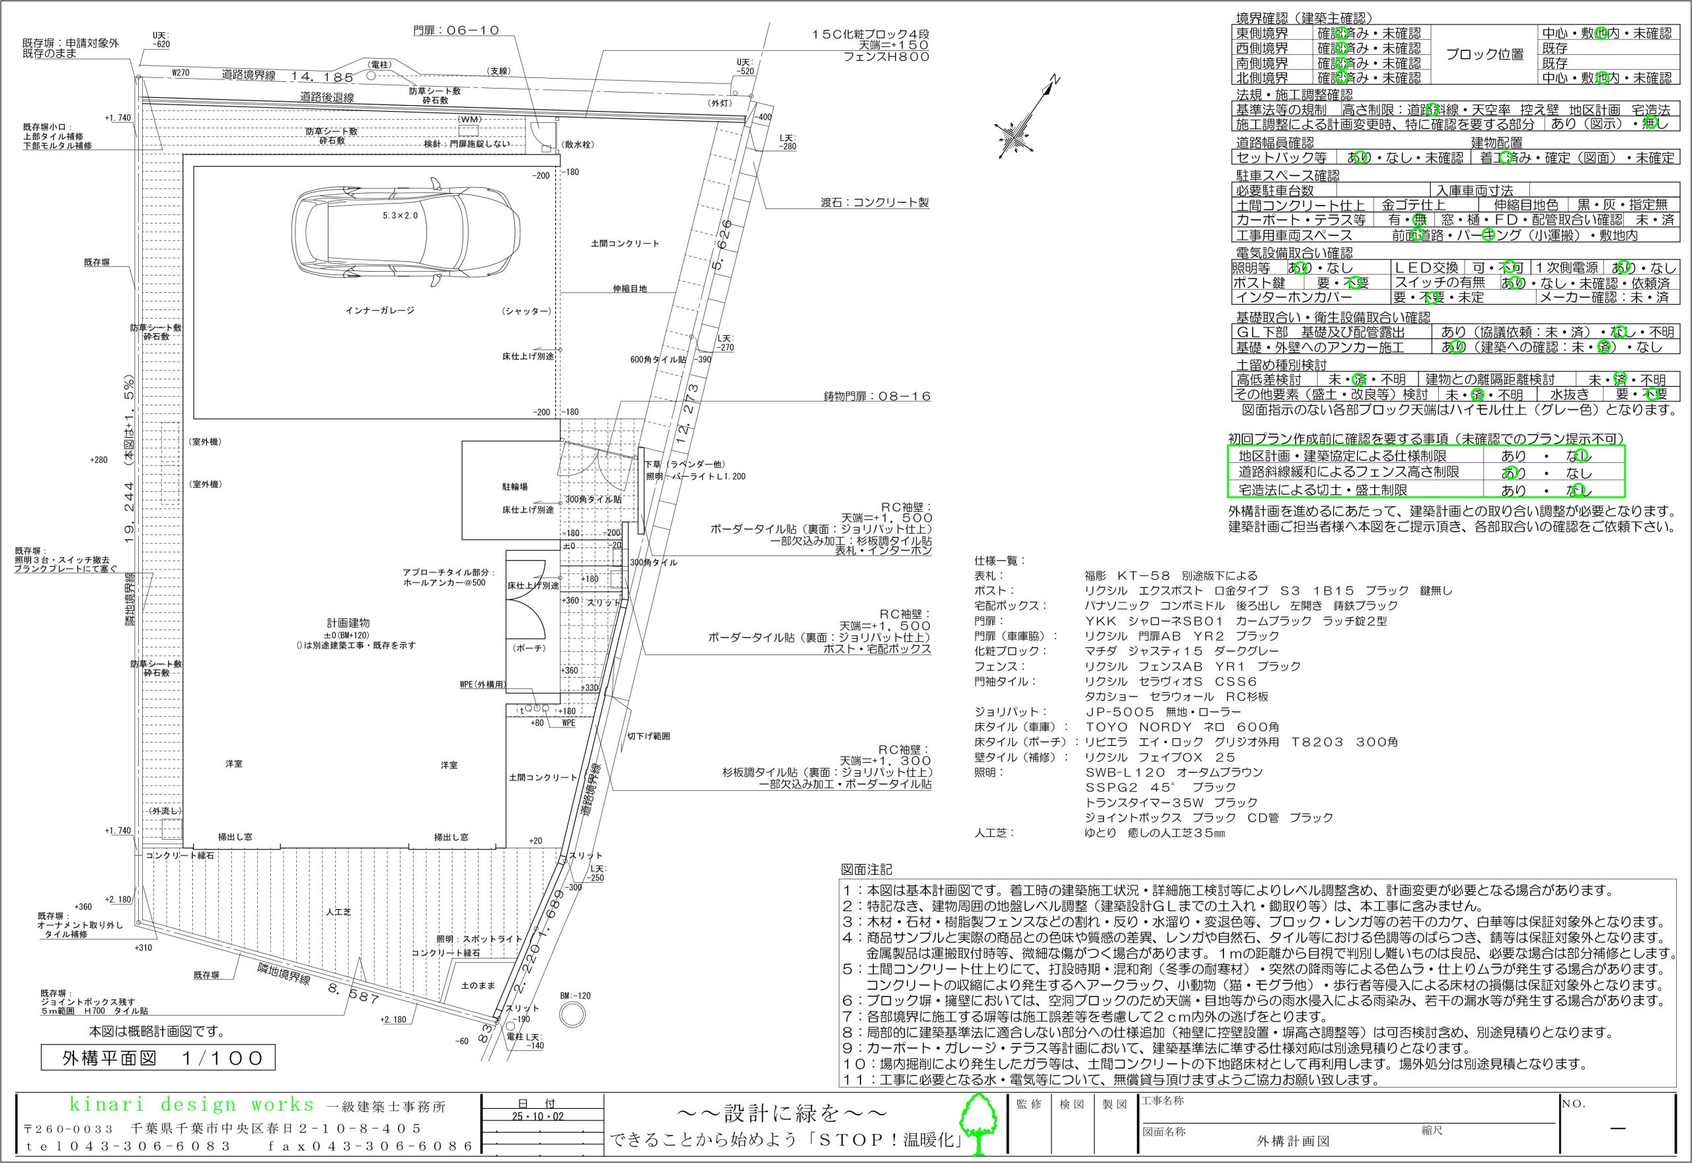
Task: Click circled 無 option for カーポート・テラス等
Action: click(x=1418, y=220)
